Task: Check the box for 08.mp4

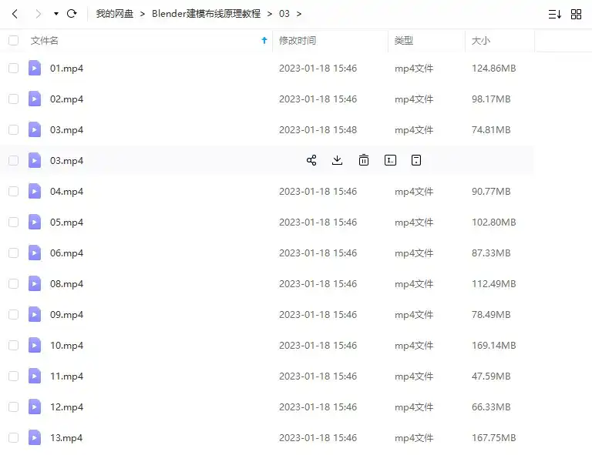Action: 13,283
